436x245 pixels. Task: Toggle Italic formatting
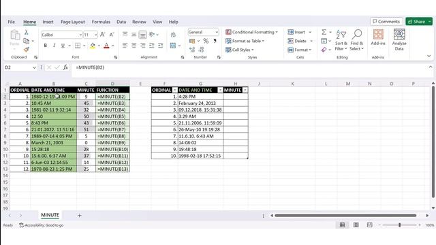pyautogui.click(x=54, y=46)
